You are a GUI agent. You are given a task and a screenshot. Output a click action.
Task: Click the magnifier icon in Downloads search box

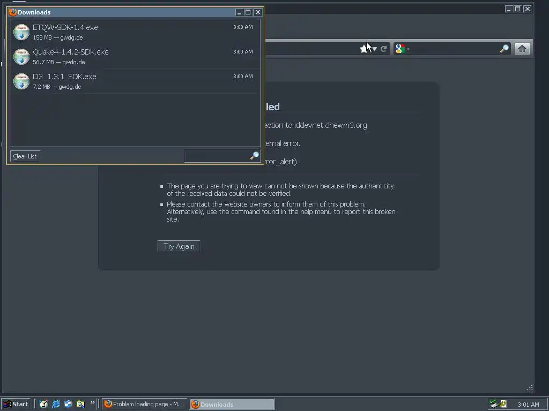point(255,156)
